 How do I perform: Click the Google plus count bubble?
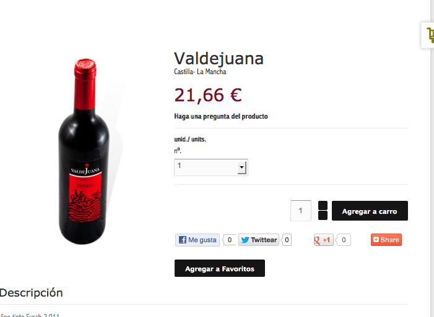click(343, 240)
